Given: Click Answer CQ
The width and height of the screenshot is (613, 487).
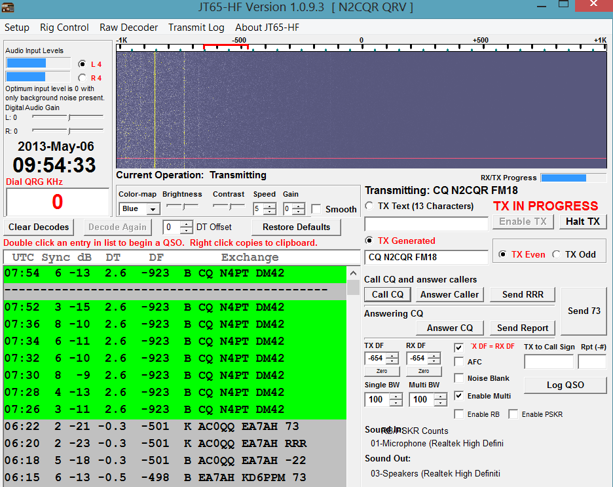Looking at the screenshot, I should 449,328.
